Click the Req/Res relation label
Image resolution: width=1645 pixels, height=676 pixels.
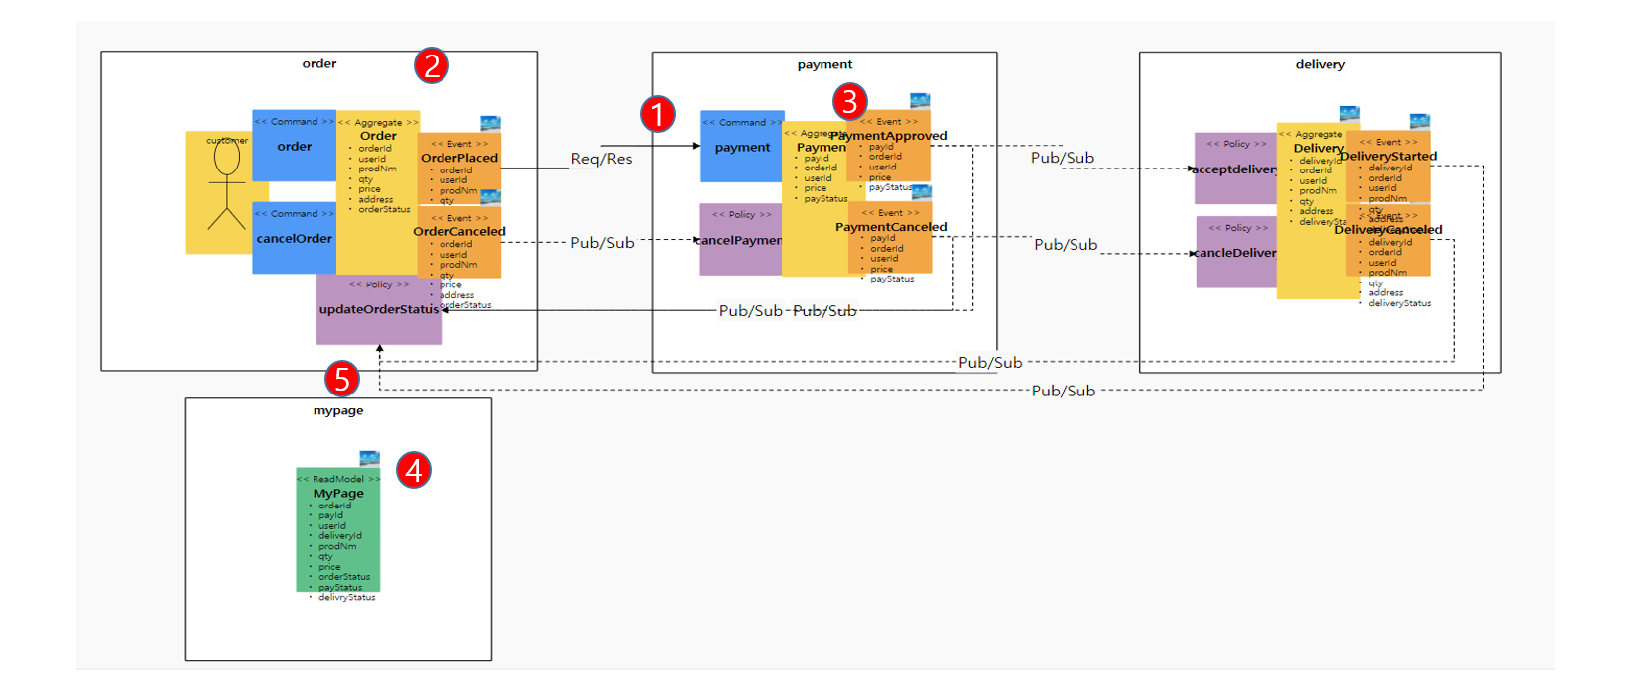click(601, 159)
